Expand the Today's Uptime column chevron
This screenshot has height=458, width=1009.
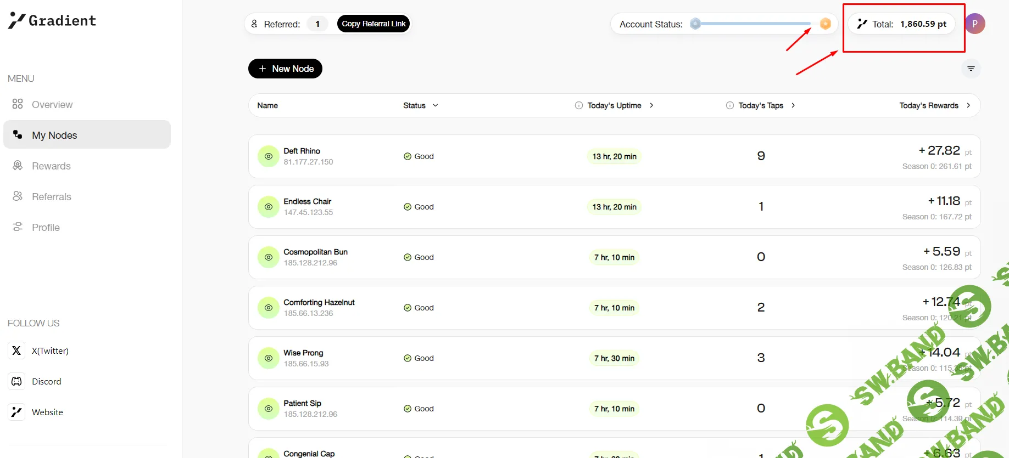coord(651,105)
